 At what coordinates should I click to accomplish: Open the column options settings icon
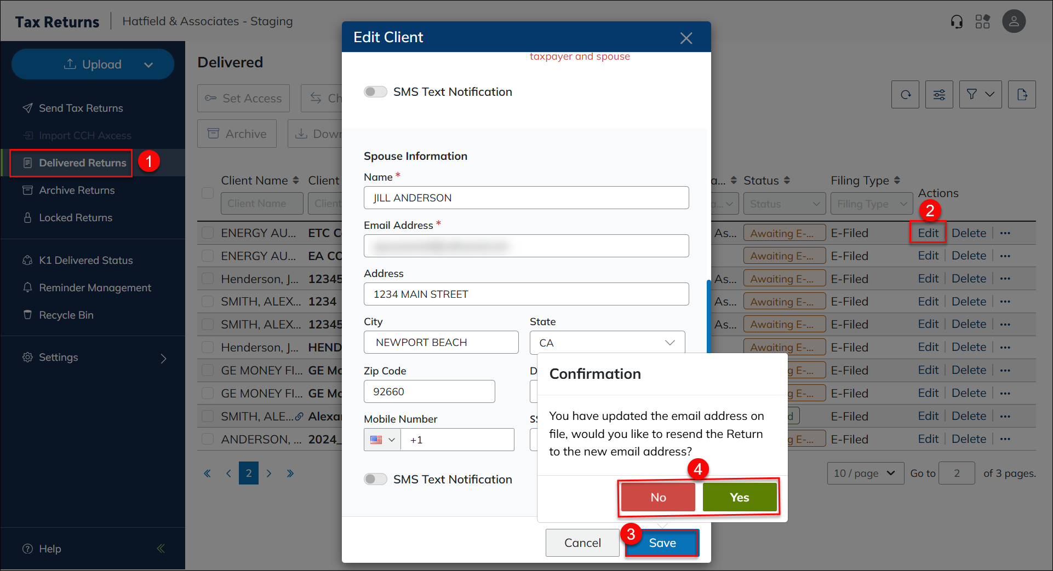[939, 95]
